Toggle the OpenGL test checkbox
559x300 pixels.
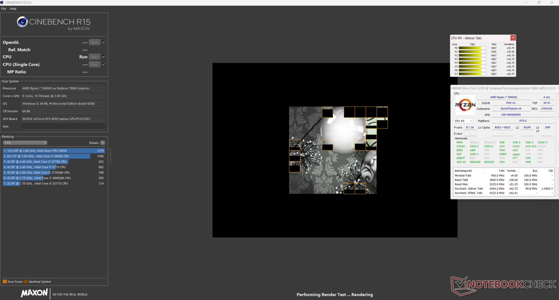tap(104, 42)
